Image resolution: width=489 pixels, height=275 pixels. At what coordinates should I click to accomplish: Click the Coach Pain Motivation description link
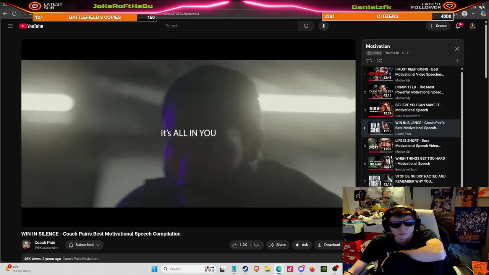coord(80,259)
